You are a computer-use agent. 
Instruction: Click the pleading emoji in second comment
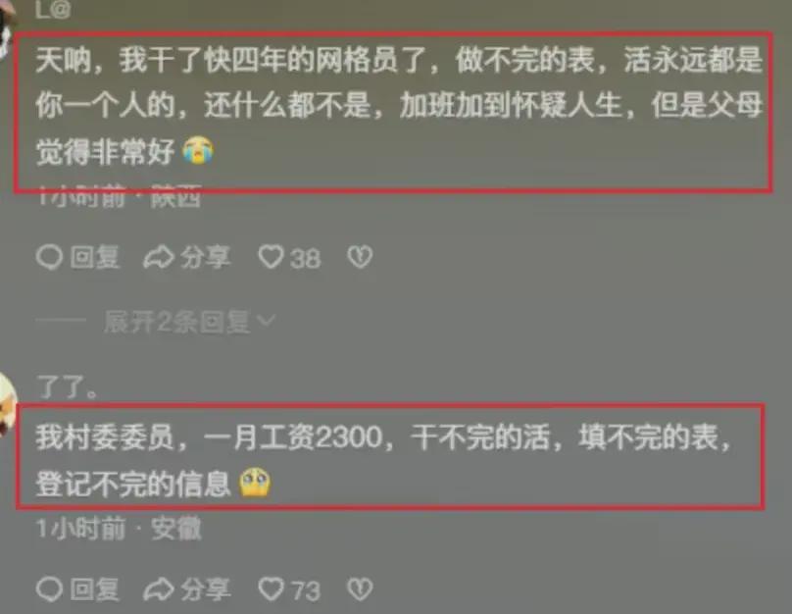[x=255, y=483]
